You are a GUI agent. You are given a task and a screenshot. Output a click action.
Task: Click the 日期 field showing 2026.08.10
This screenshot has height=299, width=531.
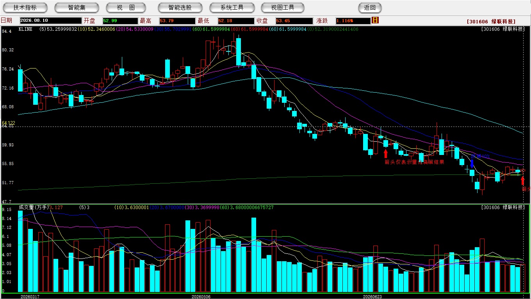click(51, 21)
